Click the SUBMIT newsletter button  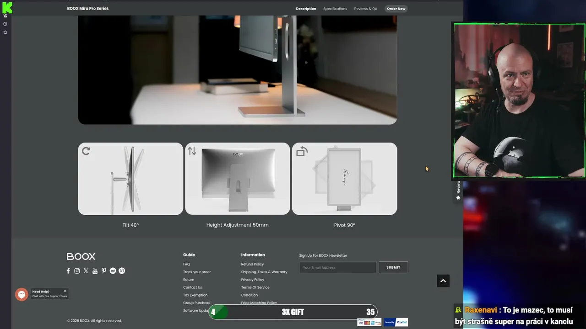coord(393,267)
